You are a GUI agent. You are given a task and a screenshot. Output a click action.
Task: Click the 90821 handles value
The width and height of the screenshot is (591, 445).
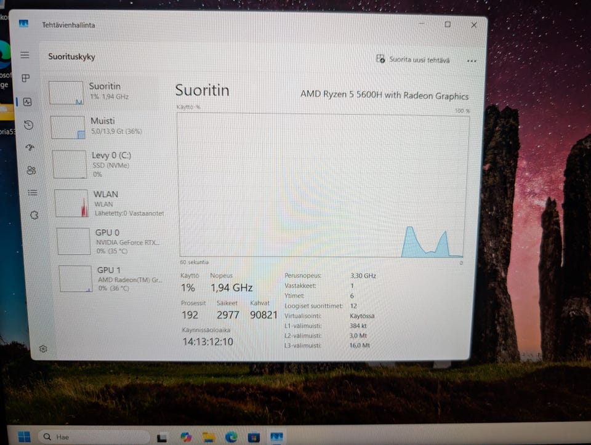pos(264,315)
